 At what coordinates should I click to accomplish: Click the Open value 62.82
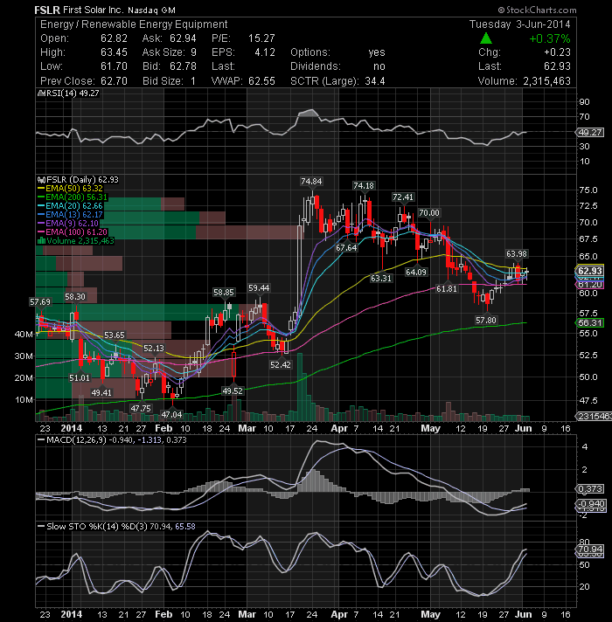click(x=114, y=38)
